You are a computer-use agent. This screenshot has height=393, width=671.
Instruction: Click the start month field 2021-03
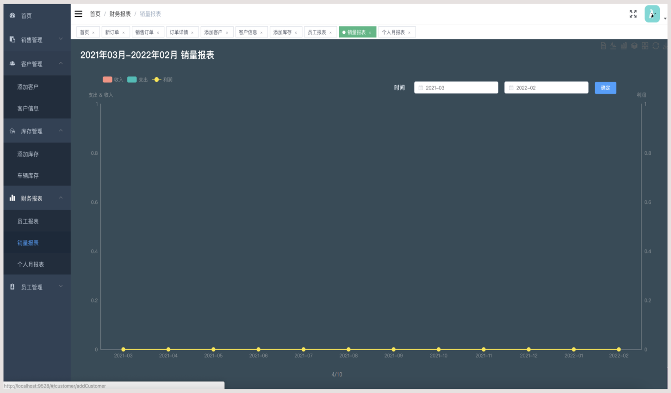[x=456, y=88]
